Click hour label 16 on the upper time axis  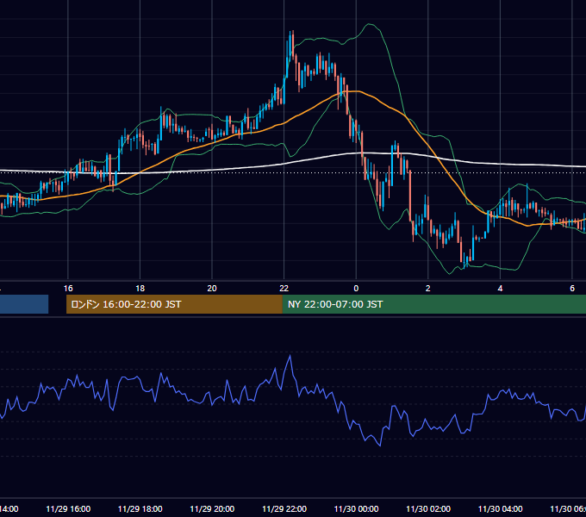pyautogui.click(x=68, y=288)
